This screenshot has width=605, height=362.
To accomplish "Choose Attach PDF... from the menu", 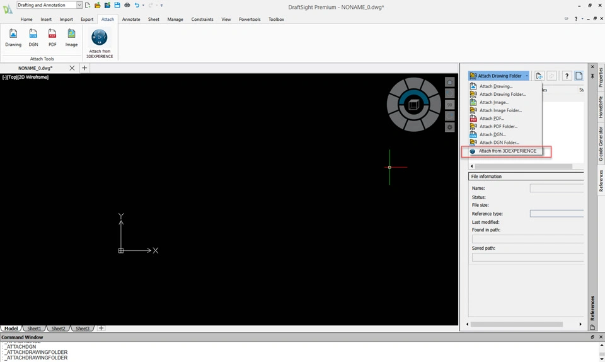I will click(504, 119).
